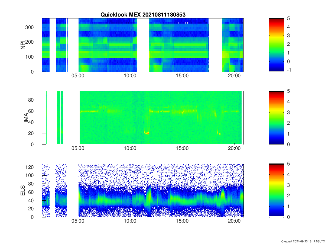Click the "15:00" time tick under IMA plot
This screenshot has width=325, height=244.
[182, 149]
